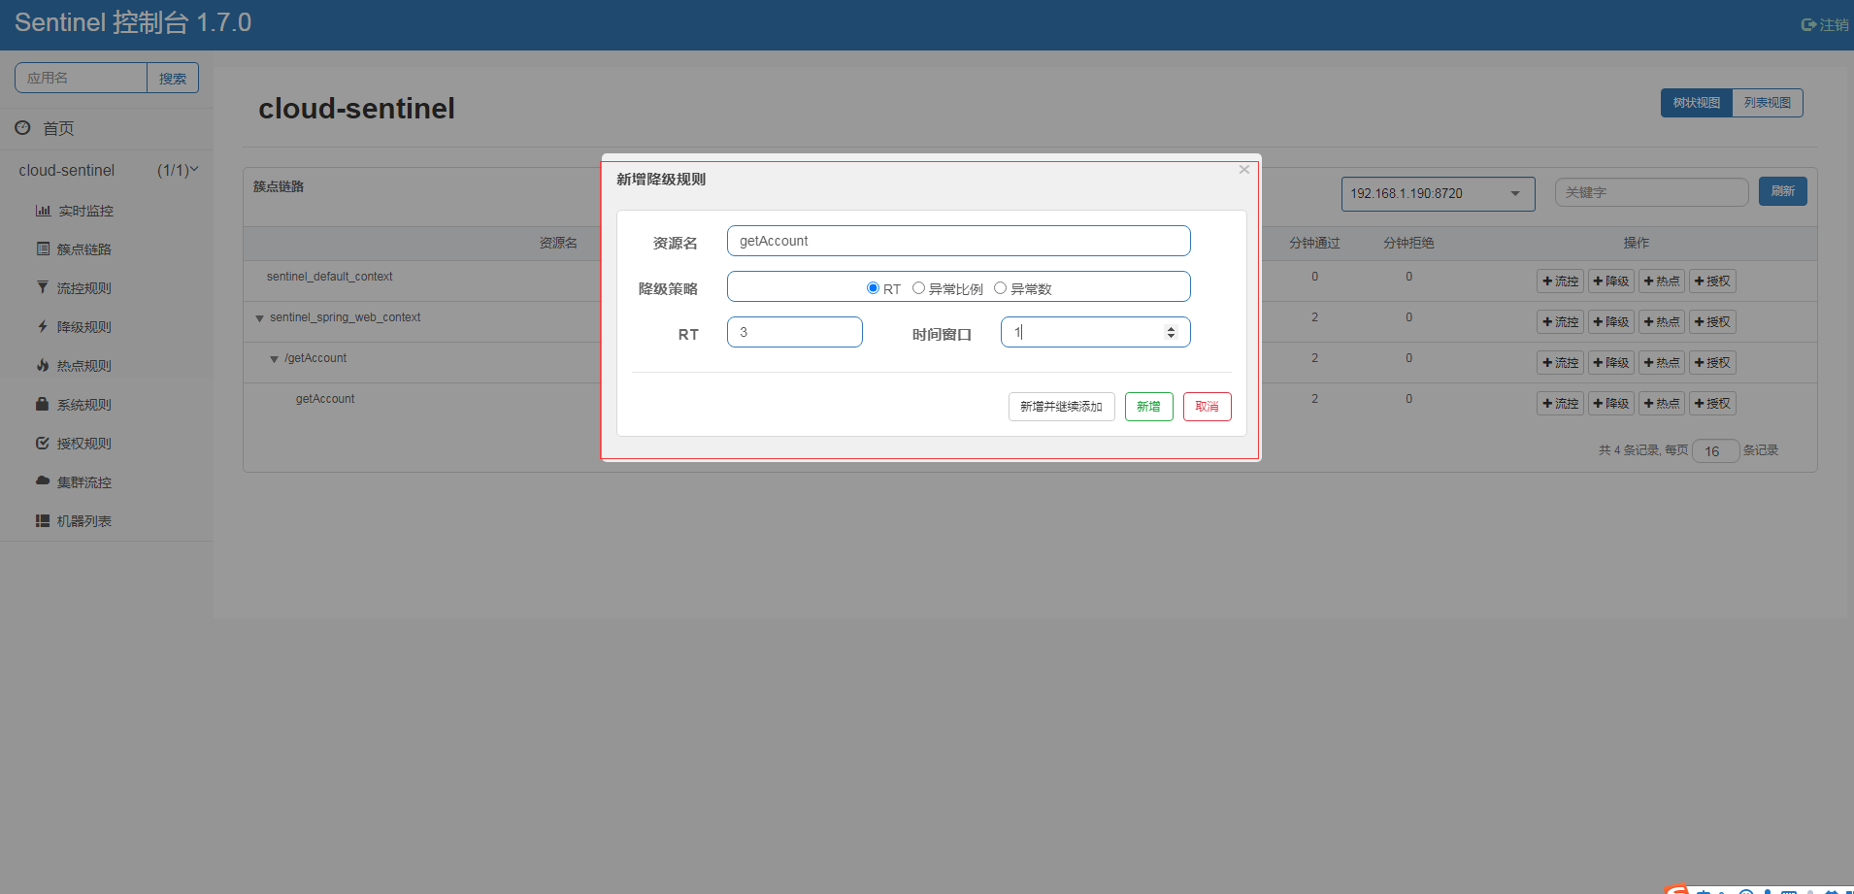
Task: Collapse the /getAccount tree node
Action: (x=274, y=359)
